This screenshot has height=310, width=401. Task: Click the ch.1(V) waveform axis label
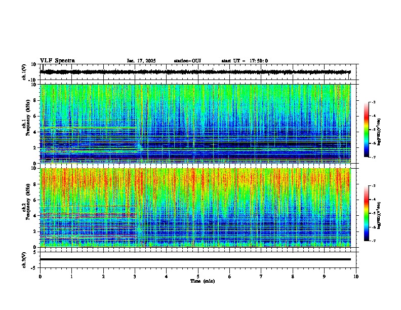tap(24, 72)
